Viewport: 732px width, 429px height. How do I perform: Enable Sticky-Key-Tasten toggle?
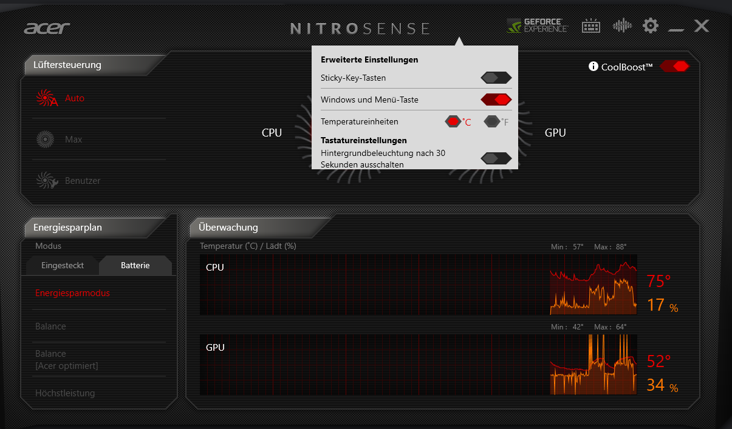(496, 78)
